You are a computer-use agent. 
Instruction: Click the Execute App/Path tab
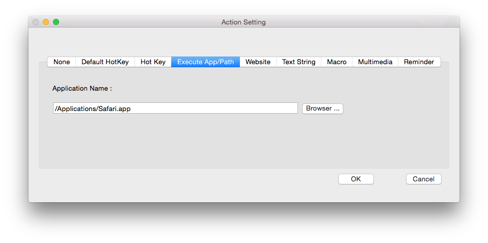(205, 62)
